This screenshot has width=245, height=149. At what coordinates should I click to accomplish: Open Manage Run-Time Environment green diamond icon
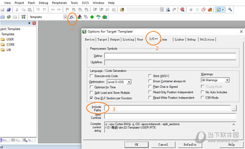pyautogui.click(x=92, y=17)
